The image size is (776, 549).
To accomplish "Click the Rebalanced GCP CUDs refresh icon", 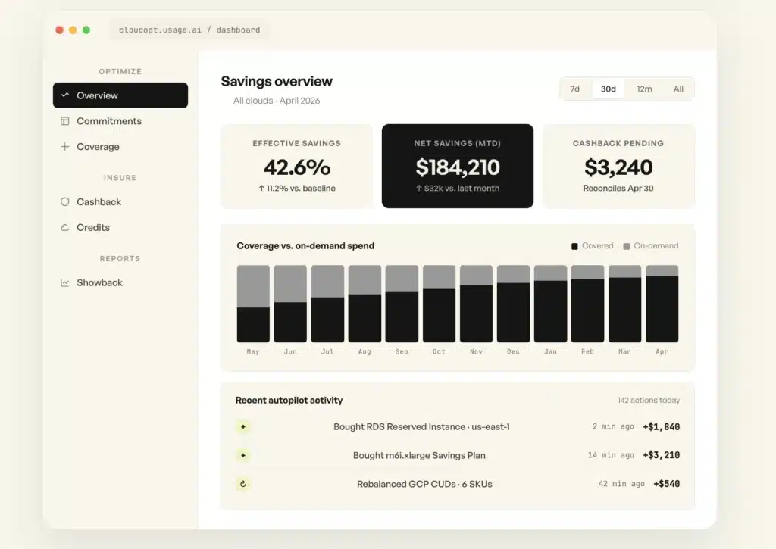I will coord(243,484).
